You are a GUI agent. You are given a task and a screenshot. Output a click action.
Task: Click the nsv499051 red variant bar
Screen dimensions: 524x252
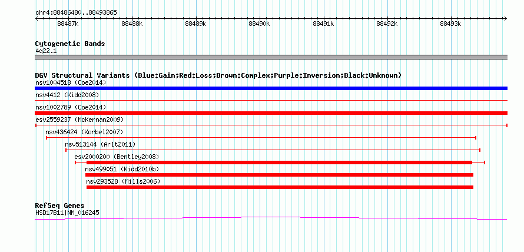tap(280, 175)
